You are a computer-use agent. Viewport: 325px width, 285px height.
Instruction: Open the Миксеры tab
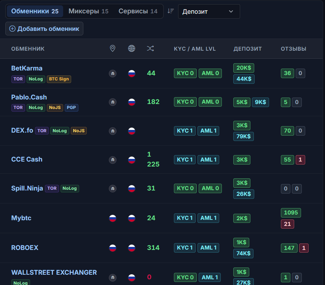coord(89,11)
